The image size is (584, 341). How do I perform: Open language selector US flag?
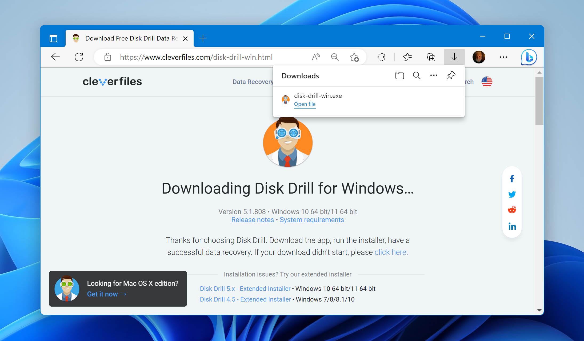click(x=487, y=82)
